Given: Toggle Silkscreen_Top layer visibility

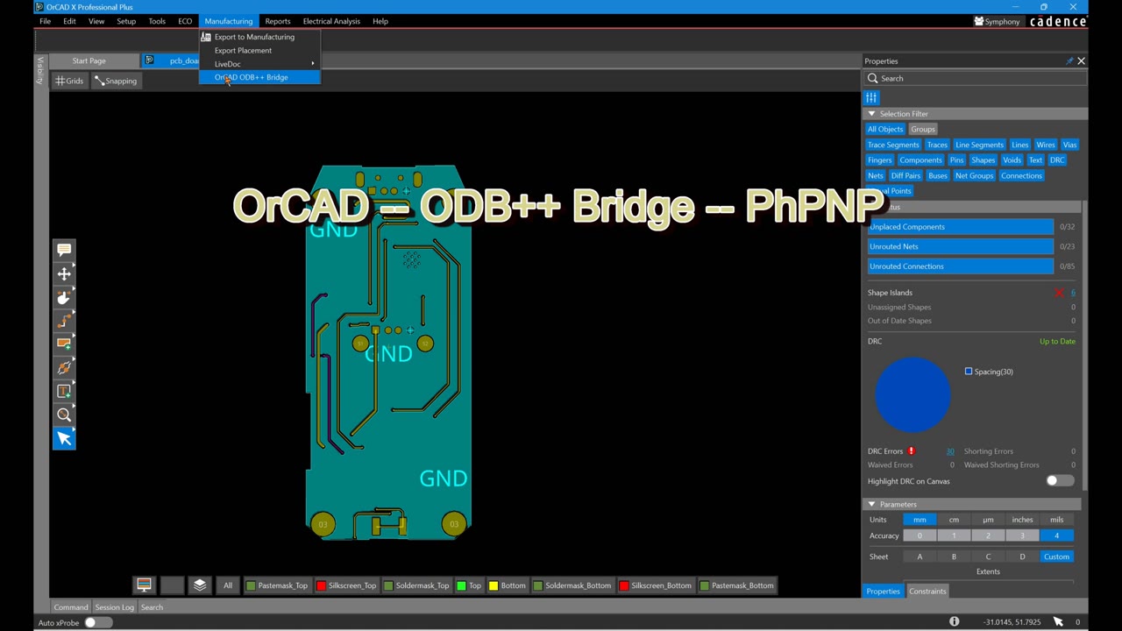Looking at the screenshot, I should [346, 585].
